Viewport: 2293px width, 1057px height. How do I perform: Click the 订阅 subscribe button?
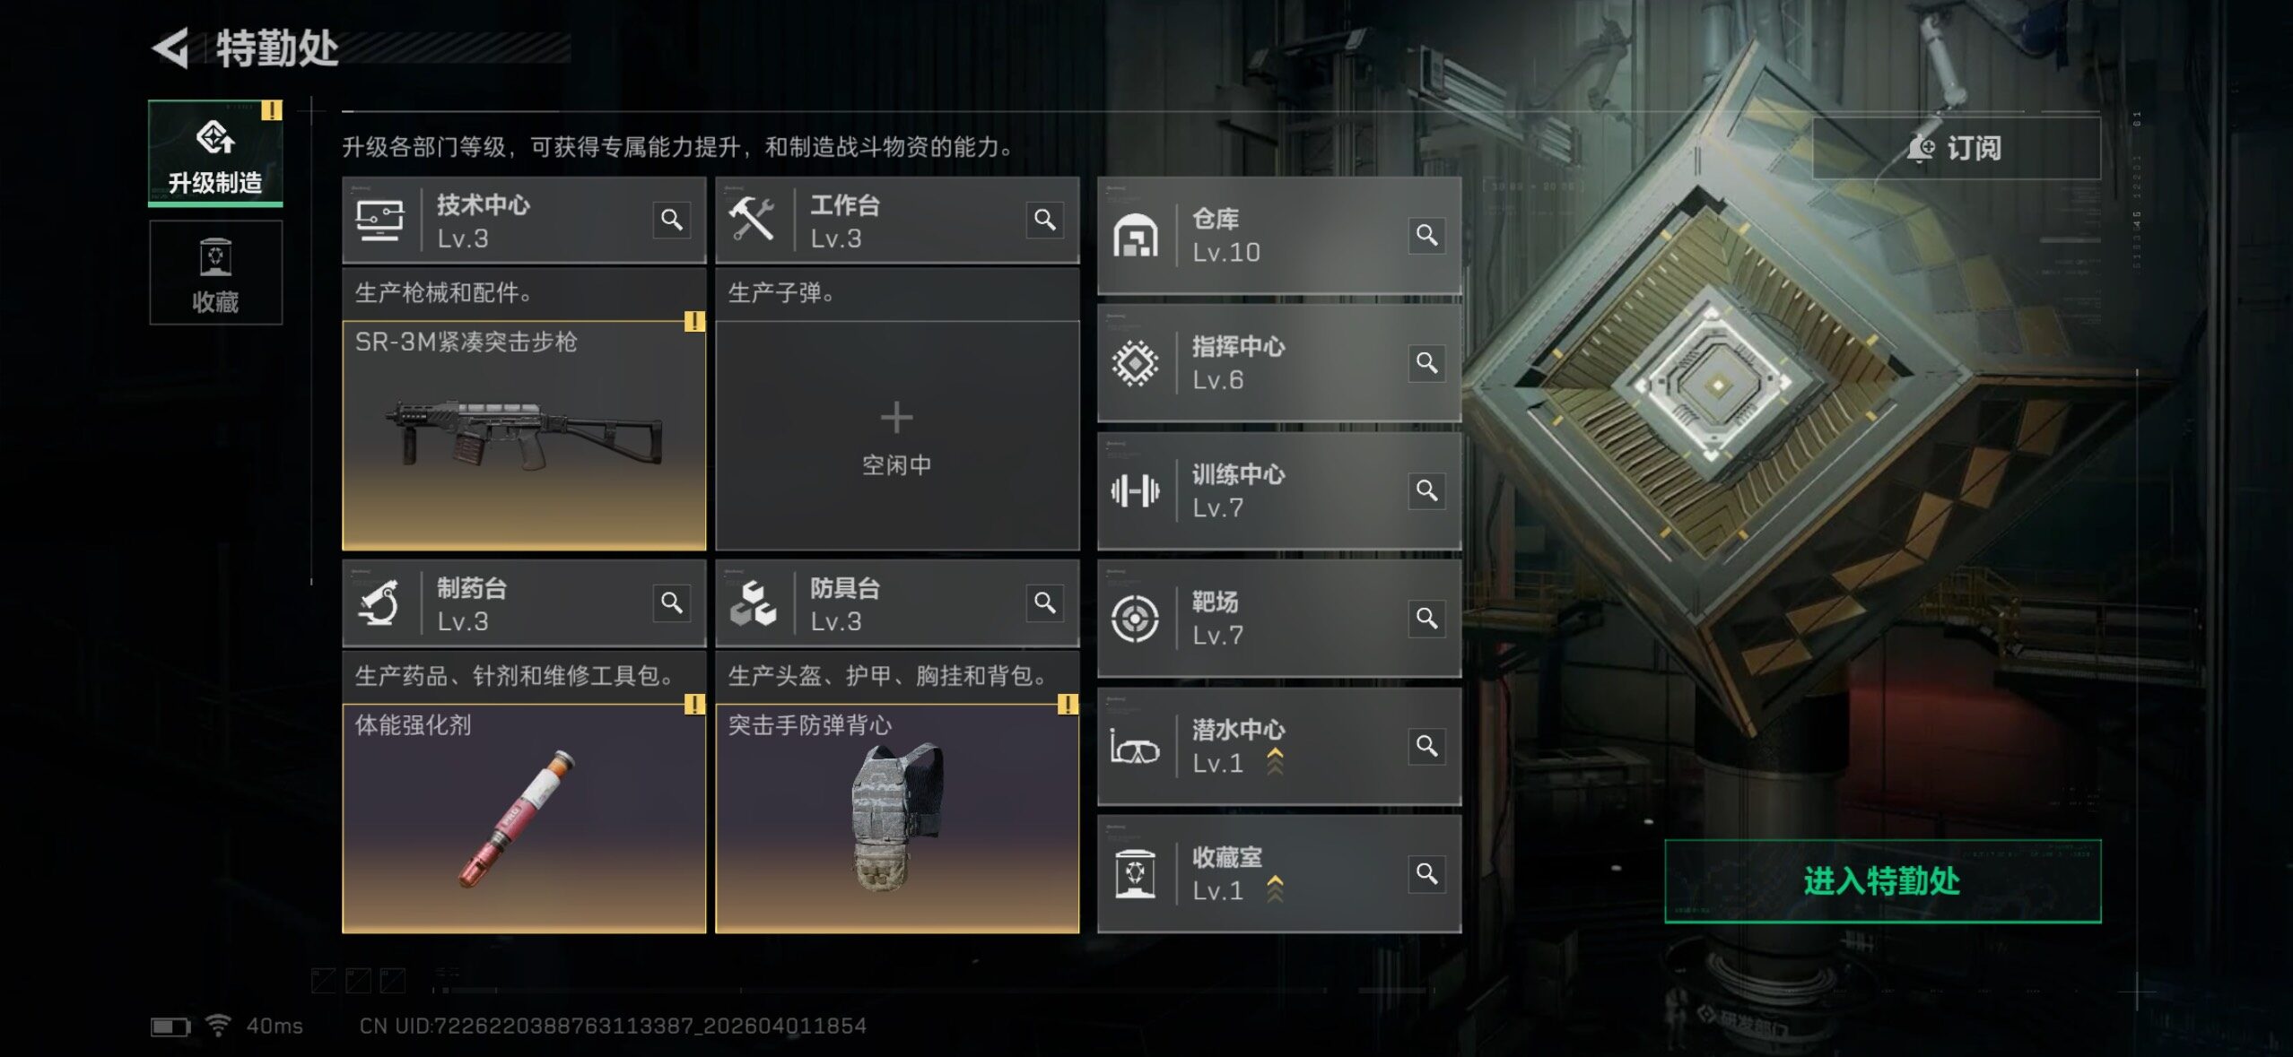coord(1956,148)
